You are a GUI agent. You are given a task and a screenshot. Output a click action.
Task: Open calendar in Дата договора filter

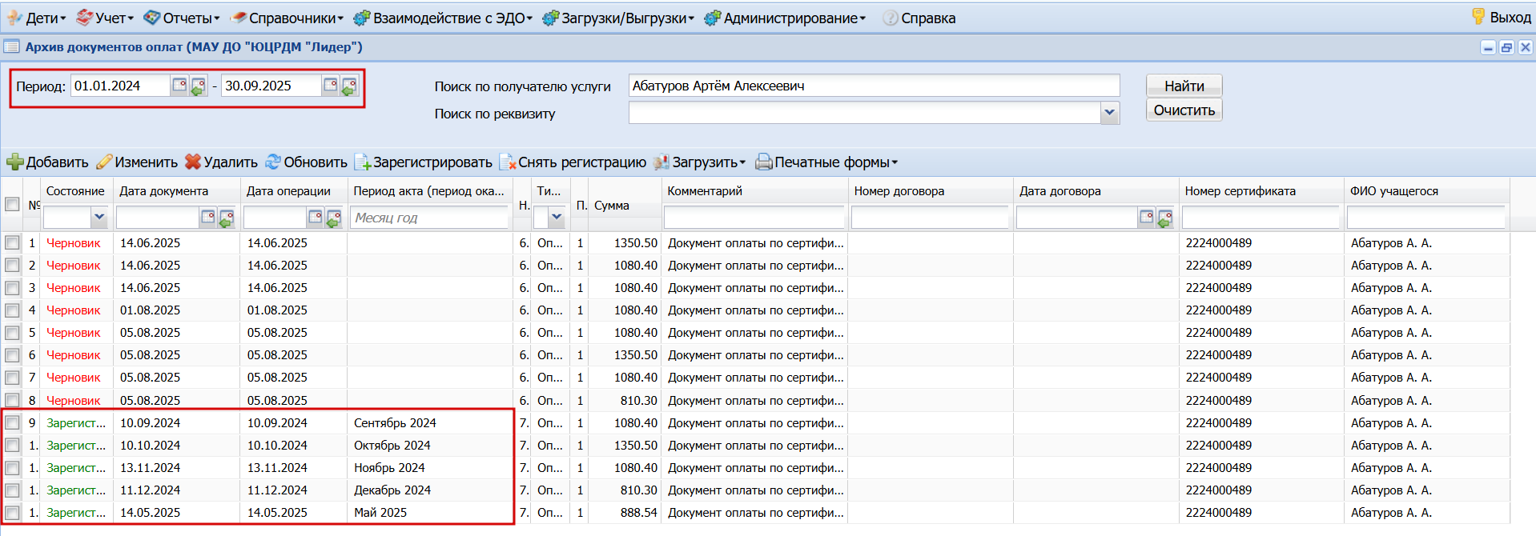(x=1147, y=216)
